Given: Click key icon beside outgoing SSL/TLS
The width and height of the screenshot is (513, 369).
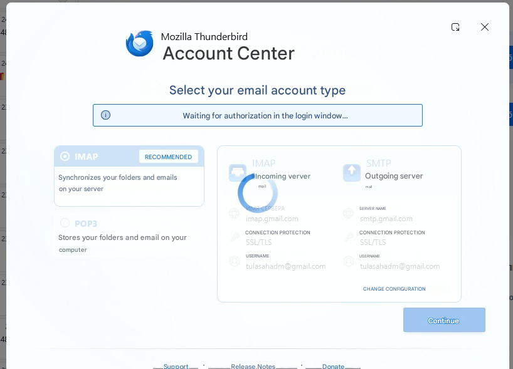Looking at the screenshot, I should point(349,237).
